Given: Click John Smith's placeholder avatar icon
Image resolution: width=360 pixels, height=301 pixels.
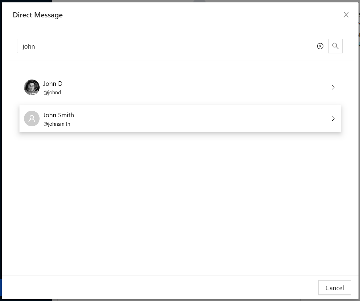Looking at the screenshot, I should coord(31,119).
